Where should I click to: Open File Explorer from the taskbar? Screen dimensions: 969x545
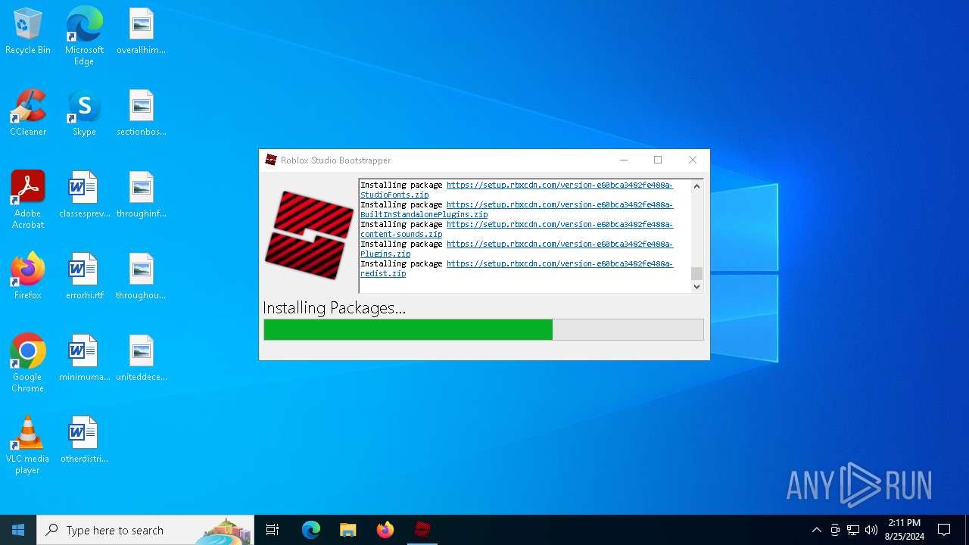pyautogui.click(x=348, y=530)
